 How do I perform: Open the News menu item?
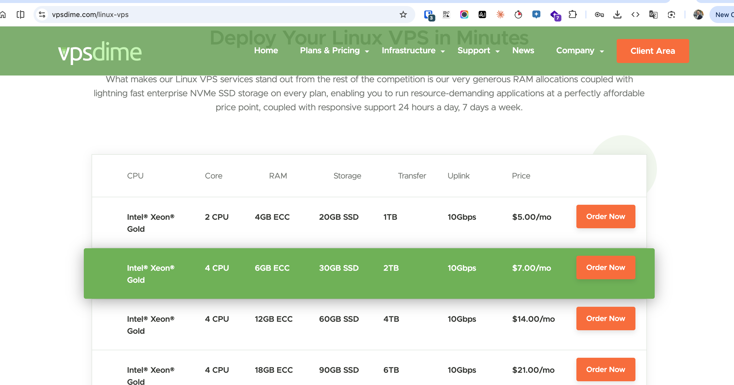[523, 50]
